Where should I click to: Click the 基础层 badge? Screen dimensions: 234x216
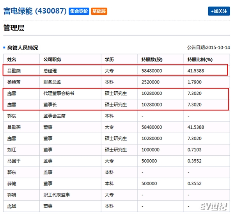(99, 11)
